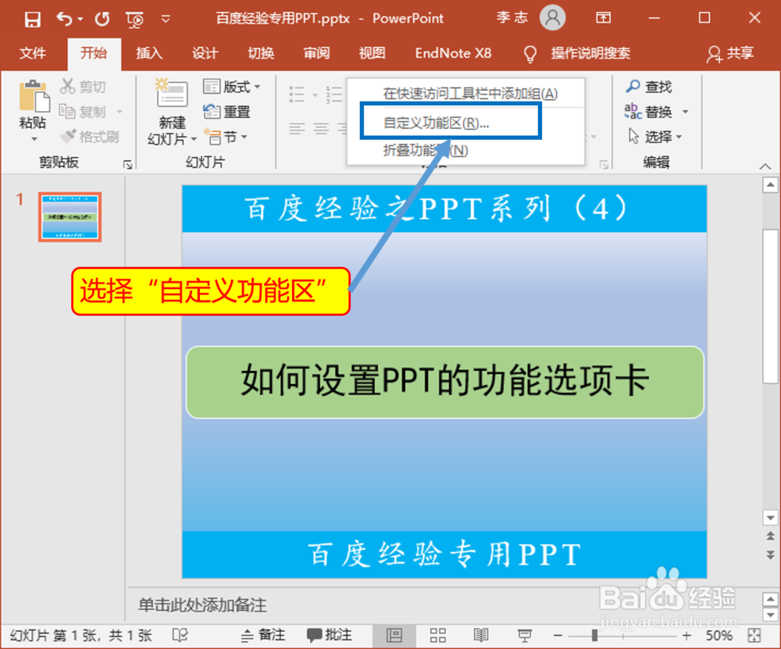This screenshot has height=649, width=781.
Task: Fit slide to window icon
Action: coord(754,636)
